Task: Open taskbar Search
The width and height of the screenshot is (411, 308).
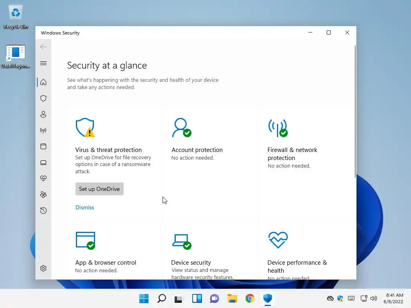Action: [162, 298]
